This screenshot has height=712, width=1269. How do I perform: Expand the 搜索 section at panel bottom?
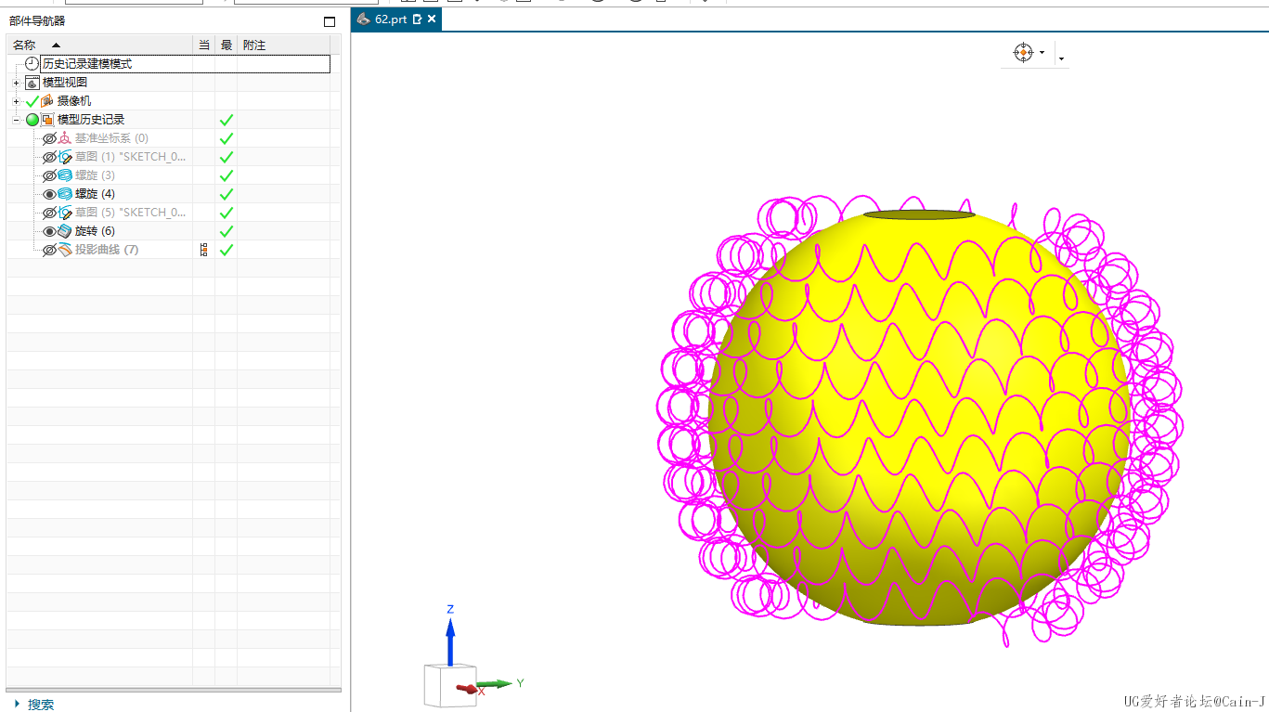(17, 705)
